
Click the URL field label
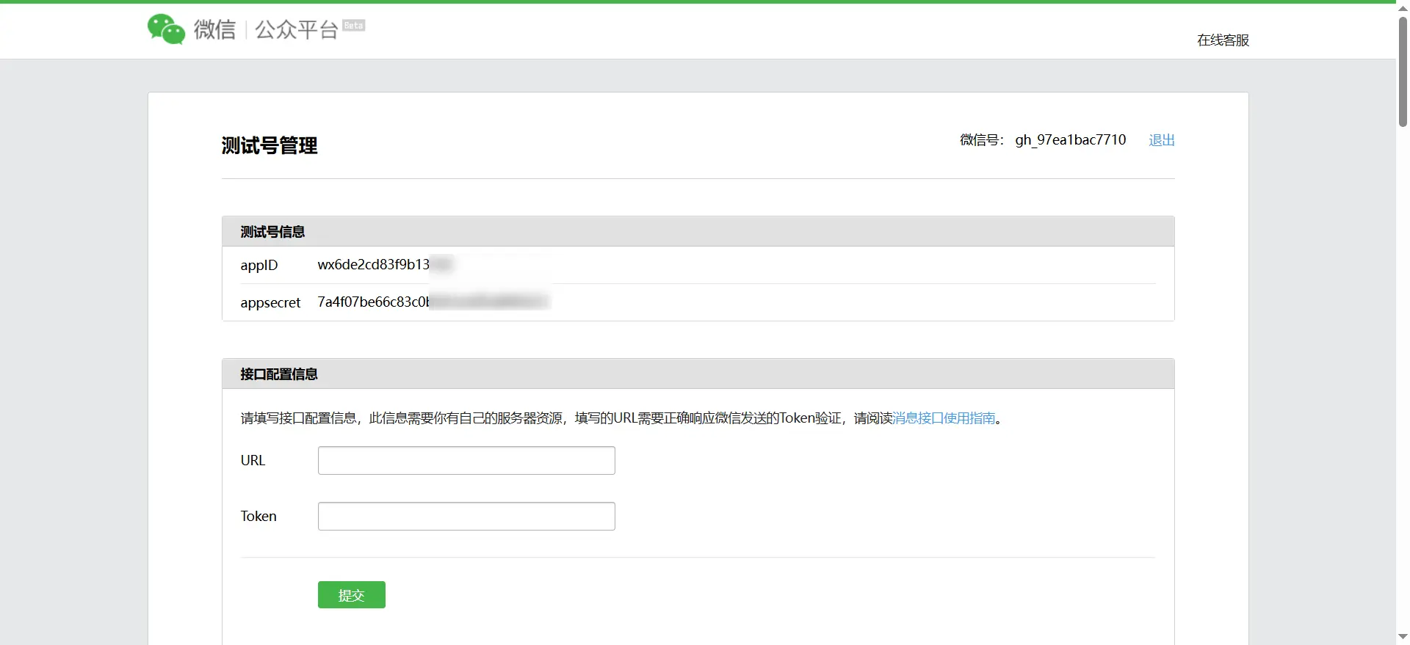click(253, 461)
